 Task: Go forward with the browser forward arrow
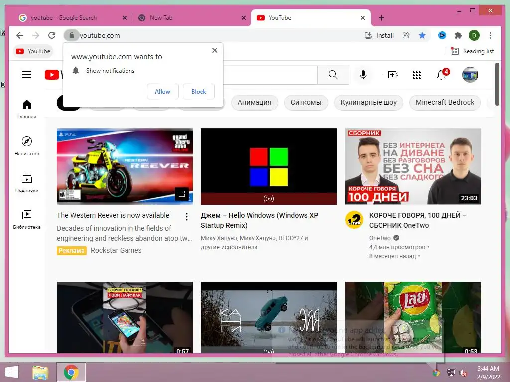pyautogui.click(x=36, y=35)
